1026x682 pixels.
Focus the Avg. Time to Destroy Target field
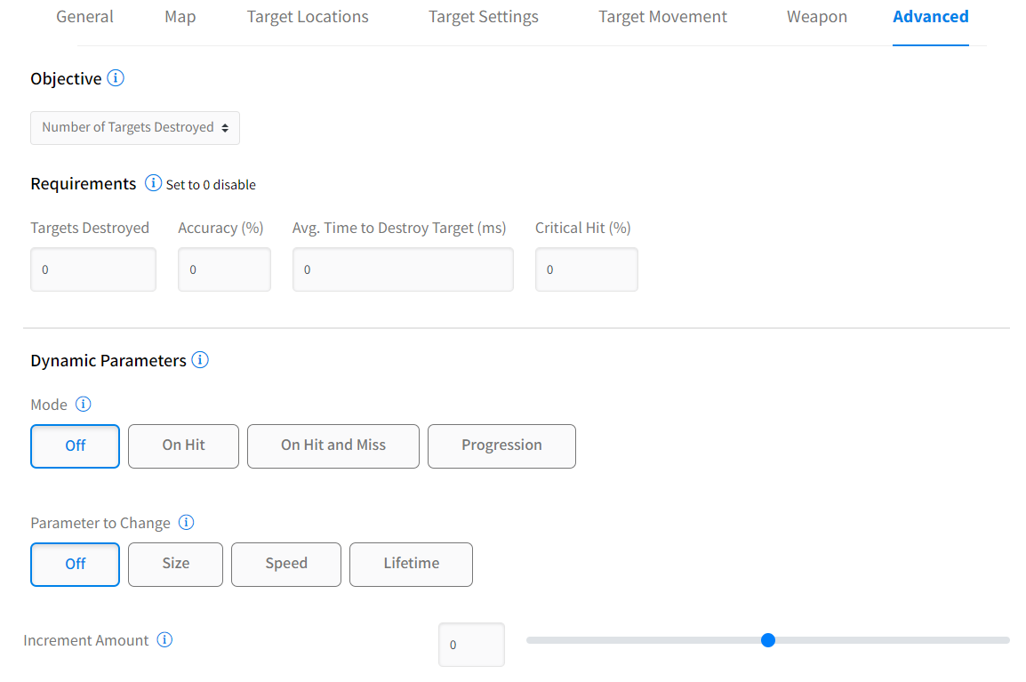[403, 269]
